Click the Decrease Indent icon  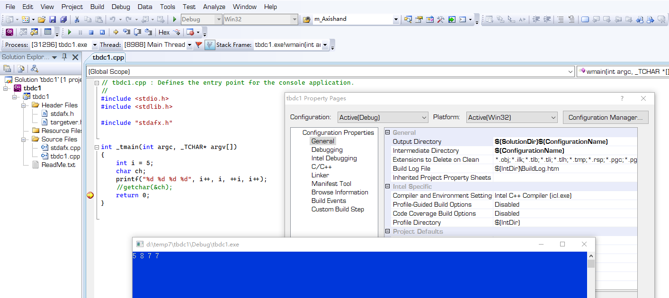[536, 19]
